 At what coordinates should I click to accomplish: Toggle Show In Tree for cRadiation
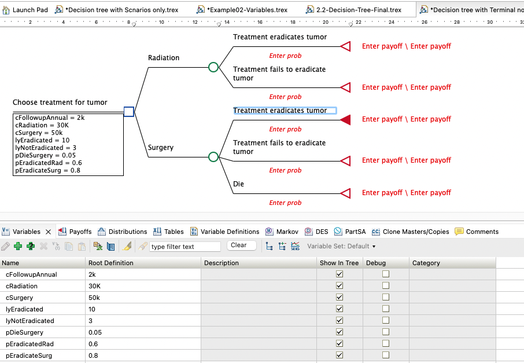340,285
